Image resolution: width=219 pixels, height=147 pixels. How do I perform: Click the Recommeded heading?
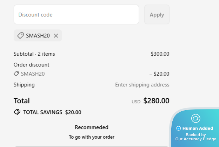coord(91,127)
